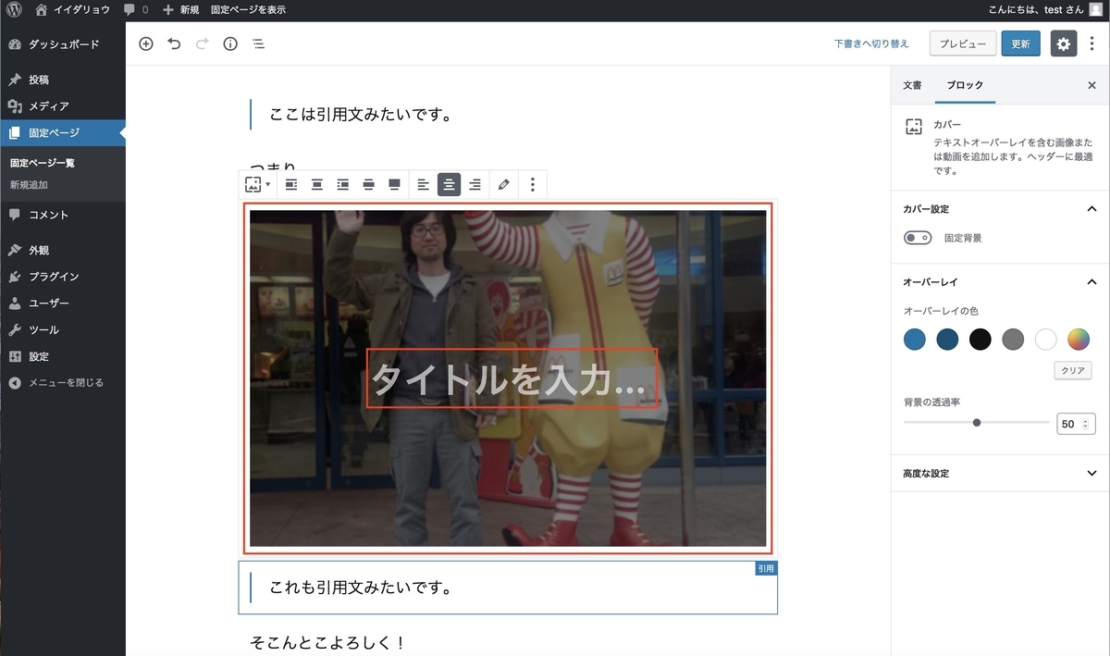Click 固定ページを表示 in admin bar
Viewport: 1110px width, 656px height.
(248, 9)
